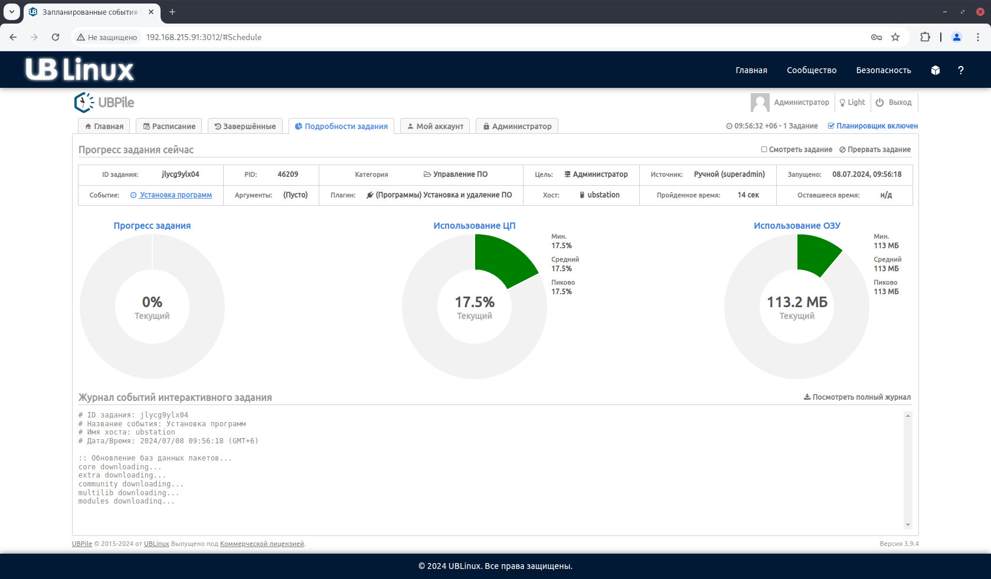Screen dimensions: 991x579
Task: Click the RAM usage donut chart
Action: (x=797, y=307)
